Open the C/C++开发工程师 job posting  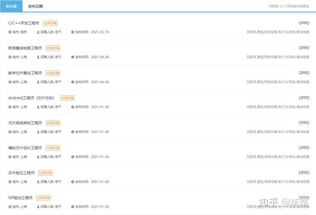pos(24,23)
